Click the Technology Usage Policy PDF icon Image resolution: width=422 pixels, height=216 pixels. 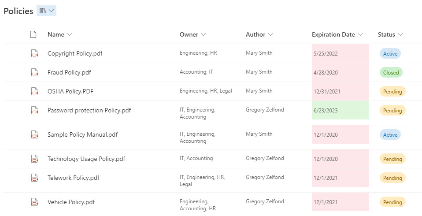click(x=34, y=159)
